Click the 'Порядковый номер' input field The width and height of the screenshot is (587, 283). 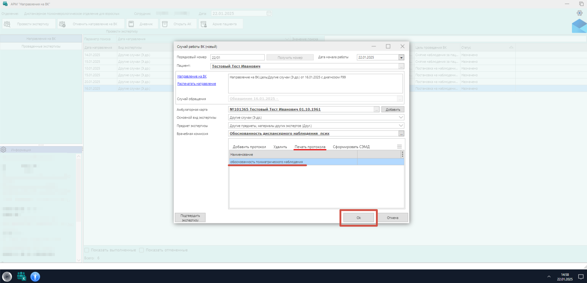click(237, 57)
